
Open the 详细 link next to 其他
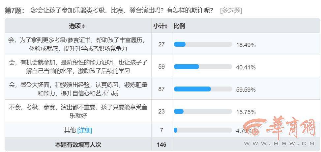coord(84,130)
